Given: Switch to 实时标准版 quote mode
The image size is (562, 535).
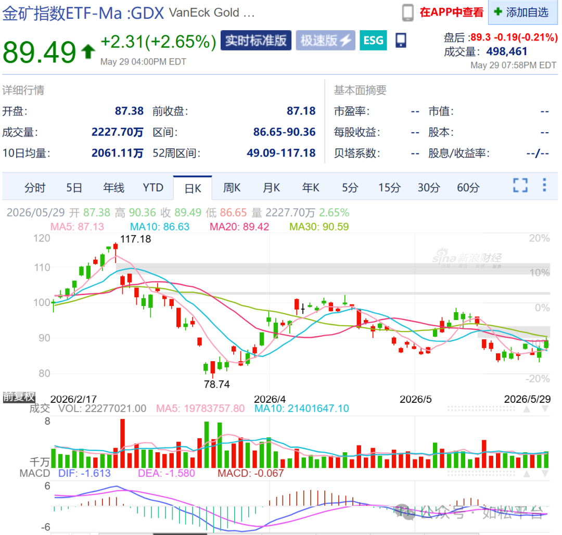Looking at the screenshot, I should click(x=256, y=41).
